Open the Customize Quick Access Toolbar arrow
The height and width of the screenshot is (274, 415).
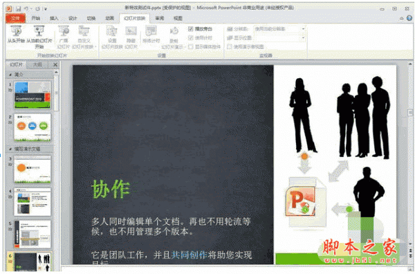pos(46,9)
